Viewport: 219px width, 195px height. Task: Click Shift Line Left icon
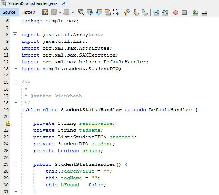(156, 12)
